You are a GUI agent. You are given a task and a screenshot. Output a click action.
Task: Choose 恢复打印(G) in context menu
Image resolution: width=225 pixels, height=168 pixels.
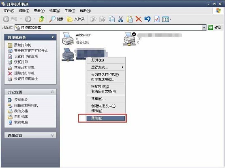coord(106,87)
